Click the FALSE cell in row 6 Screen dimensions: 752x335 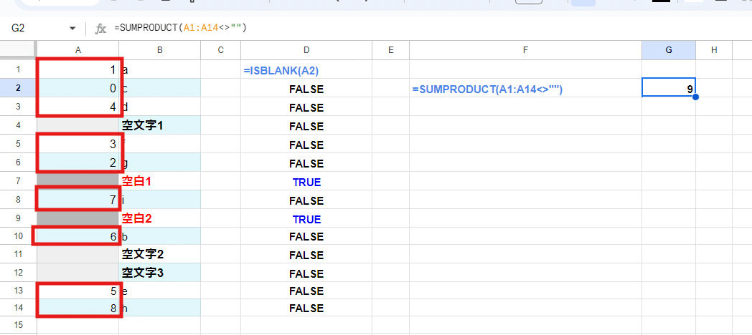[306, 164]
